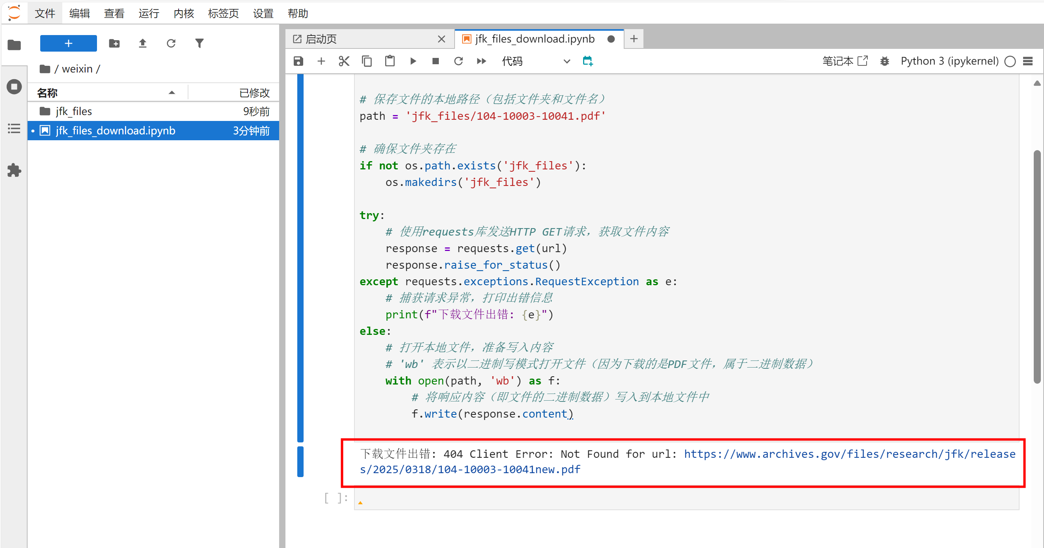The width and height of the screenshot is (1044, 548).
Task: Cut the selected cell with the scissors icon
Action: (344, 61)
